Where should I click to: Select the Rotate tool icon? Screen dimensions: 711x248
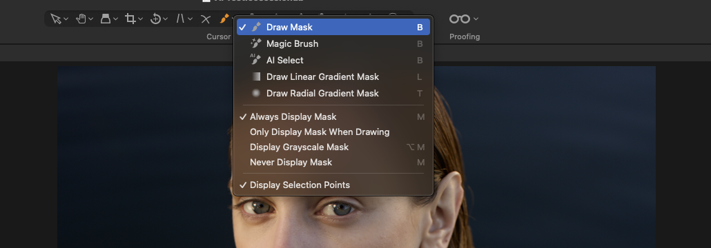(x=155, y=19)
